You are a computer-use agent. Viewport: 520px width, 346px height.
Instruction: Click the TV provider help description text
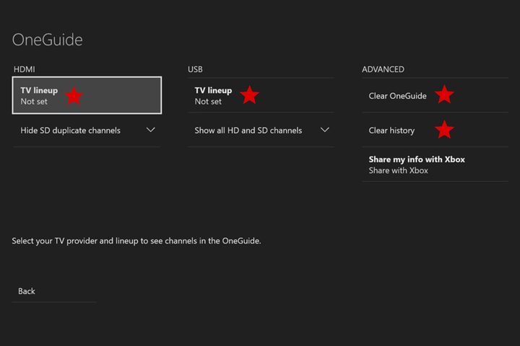pos(136,241)
